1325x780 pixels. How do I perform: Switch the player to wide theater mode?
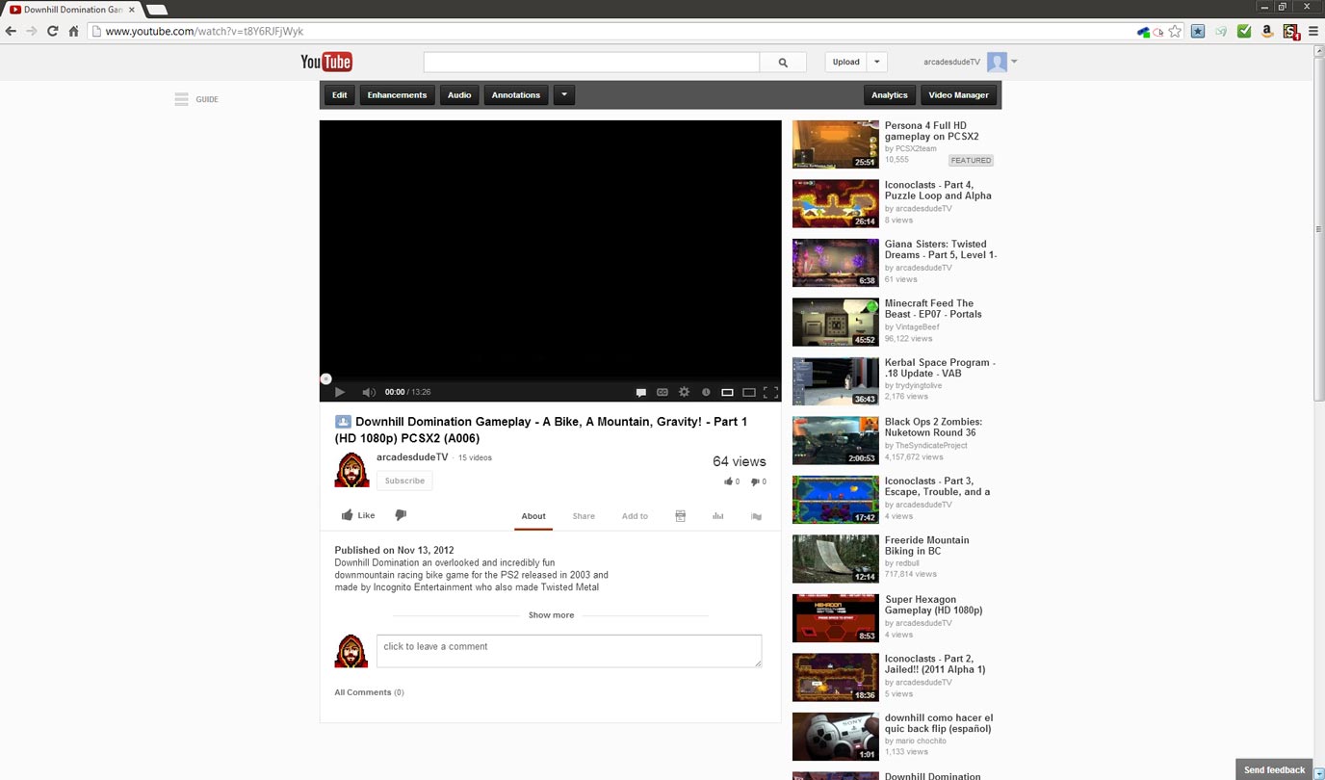click(748, 392)
